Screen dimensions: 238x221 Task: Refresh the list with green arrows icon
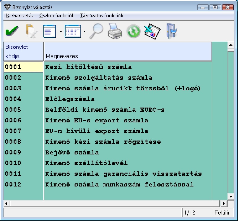tap(133, 31)
